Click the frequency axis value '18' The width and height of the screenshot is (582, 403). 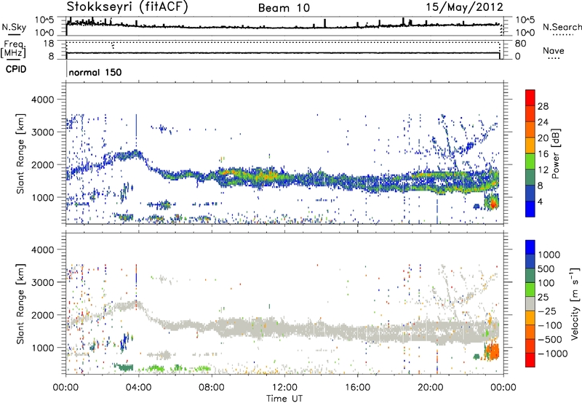pos(49,44)
